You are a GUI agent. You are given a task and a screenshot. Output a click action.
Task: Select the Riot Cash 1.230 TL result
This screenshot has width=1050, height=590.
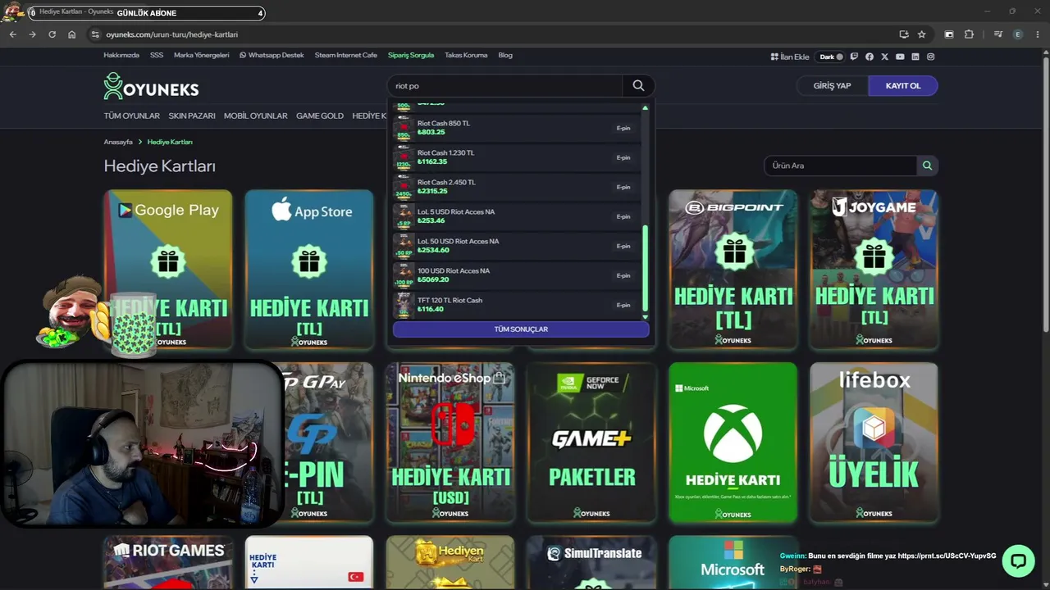tap(517, 157)
